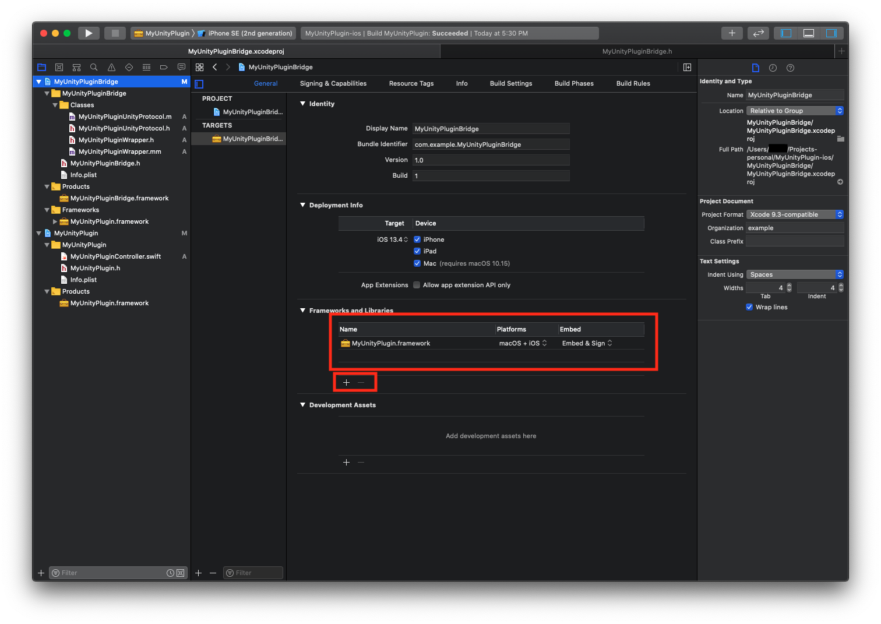Select MyUnityPluginController.swift file
The width and height of the screenshot is (881, 624).
tap(115, 256)
